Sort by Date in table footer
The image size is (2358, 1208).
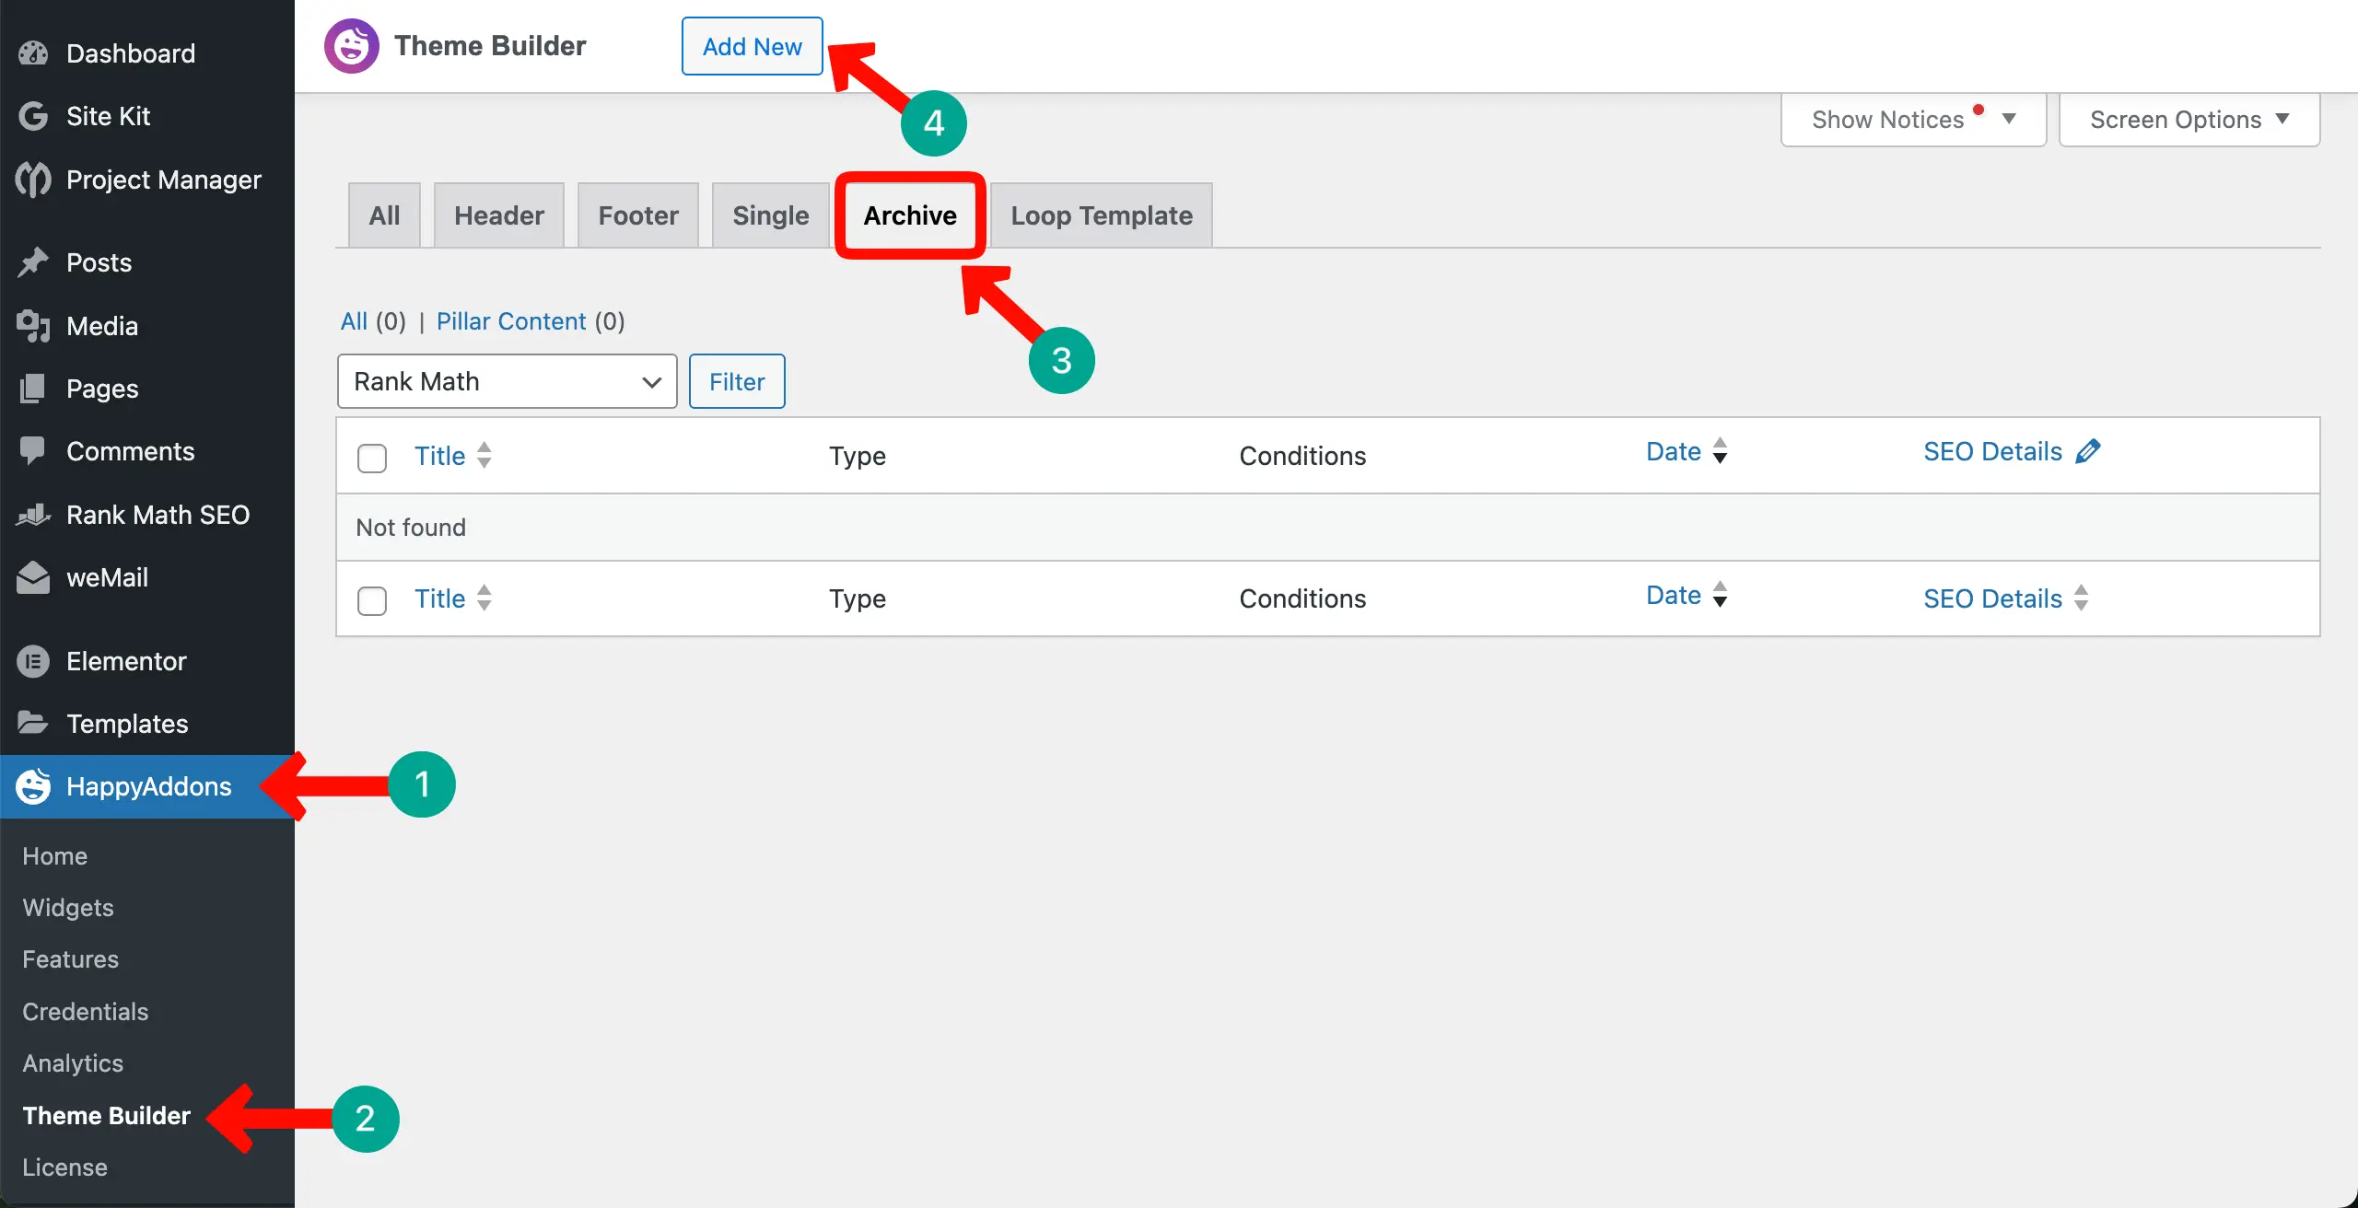1674,595
